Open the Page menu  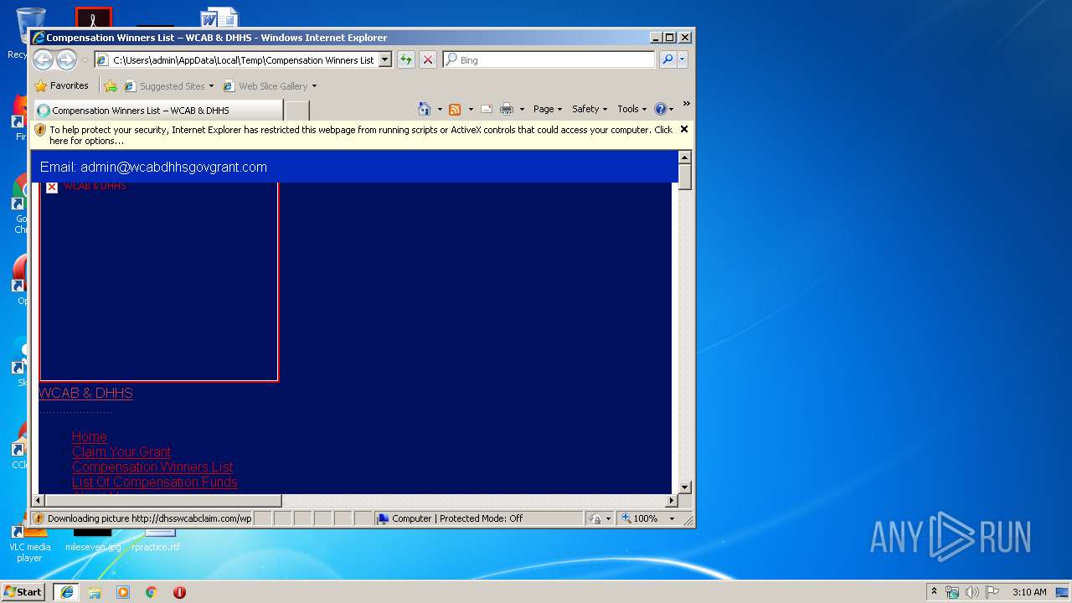click(x=548, y=109)
